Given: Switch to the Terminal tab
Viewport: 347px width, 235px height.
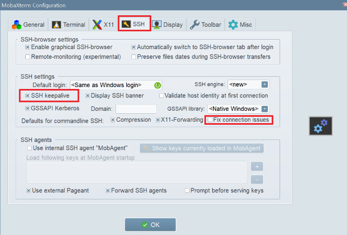Looking at the screenshot, I should 68,25.
